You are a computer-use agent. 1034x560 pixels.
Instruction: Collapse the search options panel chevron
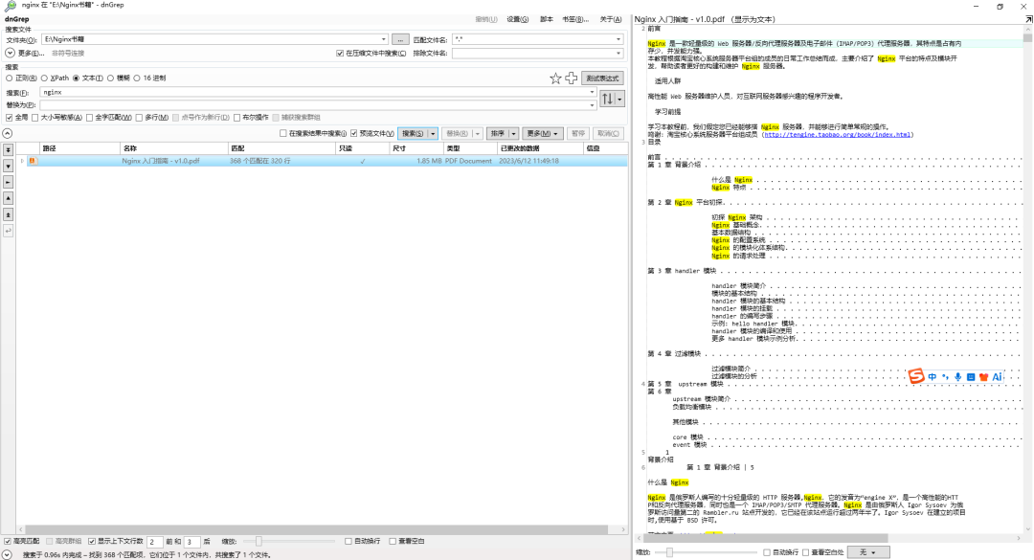point(8,133)
